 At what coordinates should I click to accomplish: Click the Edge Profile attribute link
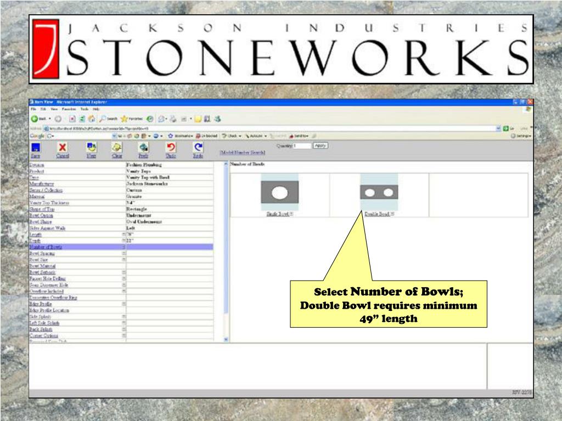[41, 304]
